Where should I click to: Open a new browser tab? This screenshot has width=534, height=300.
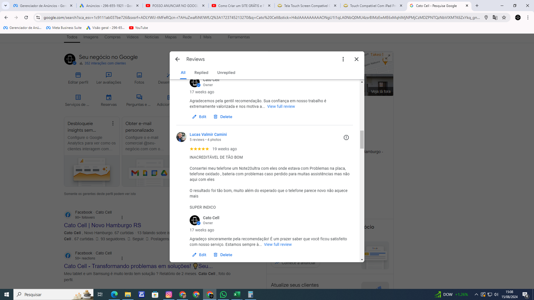click(x=477, y=6)
